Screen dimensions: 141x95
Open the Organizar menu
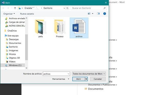tap(9, 14)
